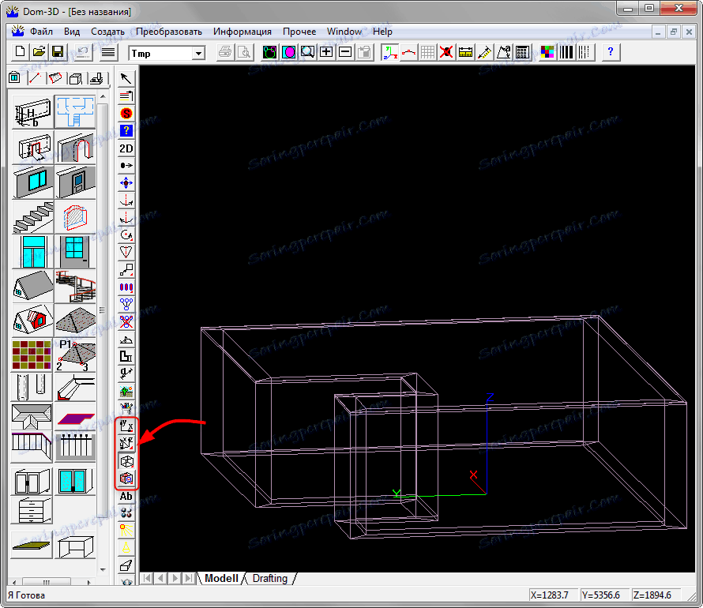The width and height of the screenshot is (703, 608).
Task: Open the Window menu
Action: (344, 32)
